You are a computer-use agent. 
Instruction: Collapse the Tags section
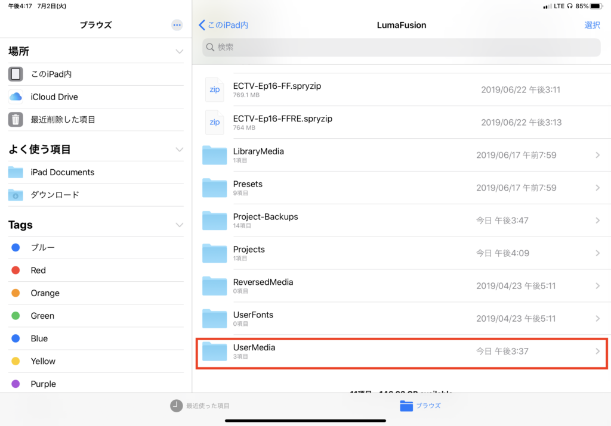tap(179, 225)
